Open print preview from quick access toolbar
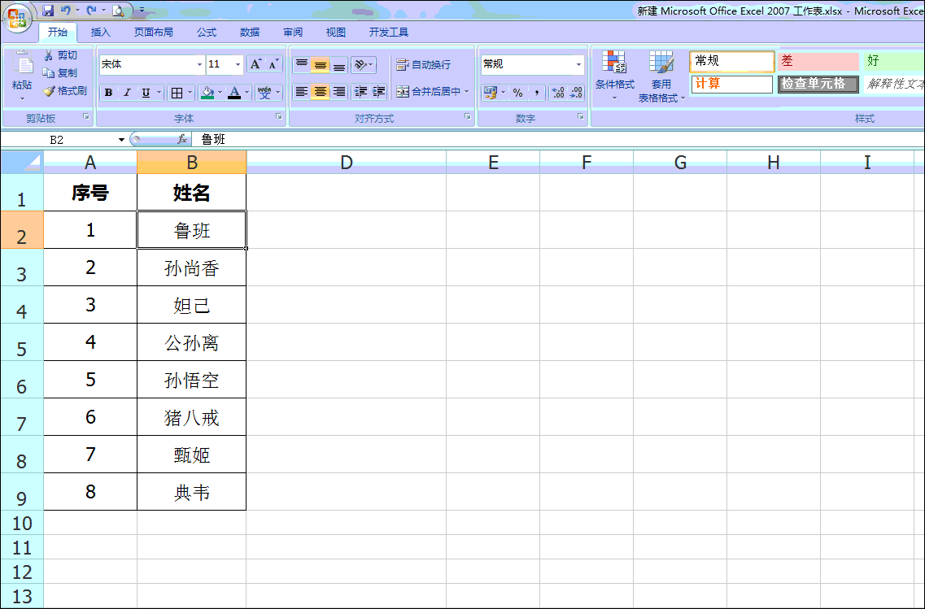 coord(118,10)
